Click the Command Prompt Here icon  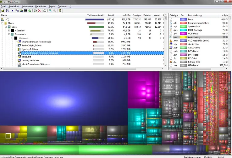(x=25, y=11)
